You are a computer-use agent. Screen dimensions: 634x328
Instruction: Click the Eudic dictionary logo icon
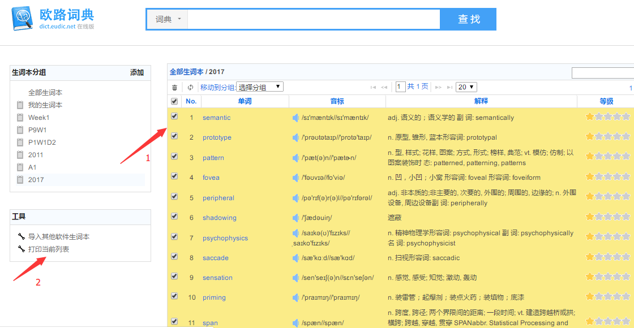pyautogui.click(x=23, y=19)
